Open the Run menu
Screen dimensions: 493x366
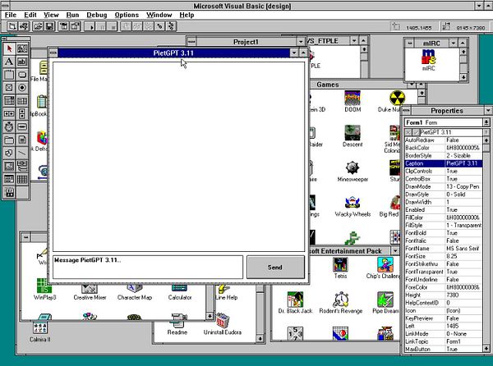click(72, 15)
